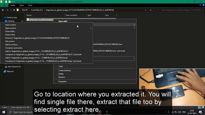Choose Copy in the context menu
205x115 pixels.
61,66
